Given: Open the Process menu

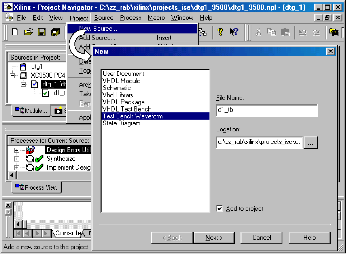Looking at the screenshot, I should click(x=131, y=18).
